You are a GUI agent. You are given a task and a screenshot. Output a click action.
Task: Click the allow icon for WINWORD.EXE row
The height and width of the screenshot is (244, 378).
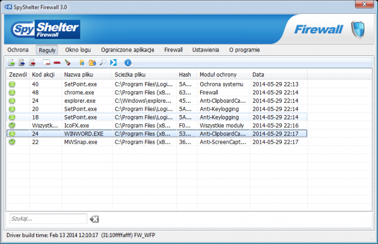pyautogui.click(x=12, y=134)
